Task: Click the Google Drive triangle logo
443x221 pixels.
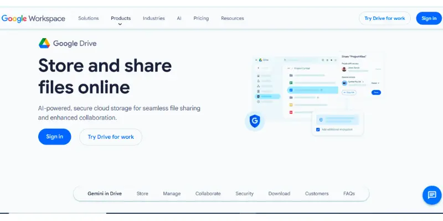Action: coord(44,43)
